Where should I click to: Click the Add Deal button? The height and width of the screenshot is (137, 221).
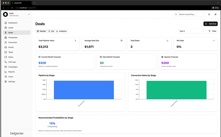point(210,24)
